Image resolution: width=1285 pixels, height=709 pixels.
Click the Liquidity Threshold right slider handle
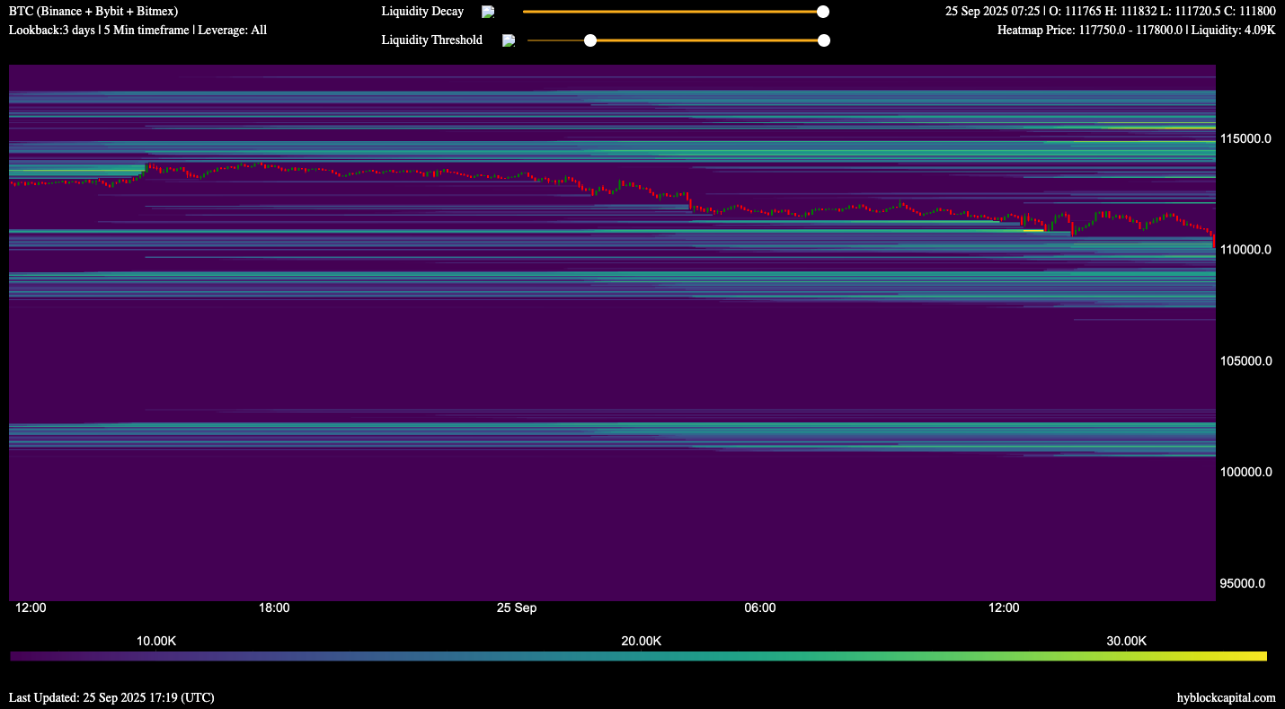(x=823, y=40)
